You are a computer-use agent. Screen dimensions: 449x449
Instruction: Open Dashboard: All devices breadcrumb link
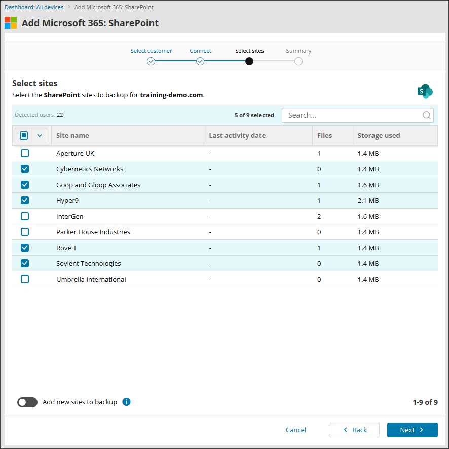tap(34, 7)
